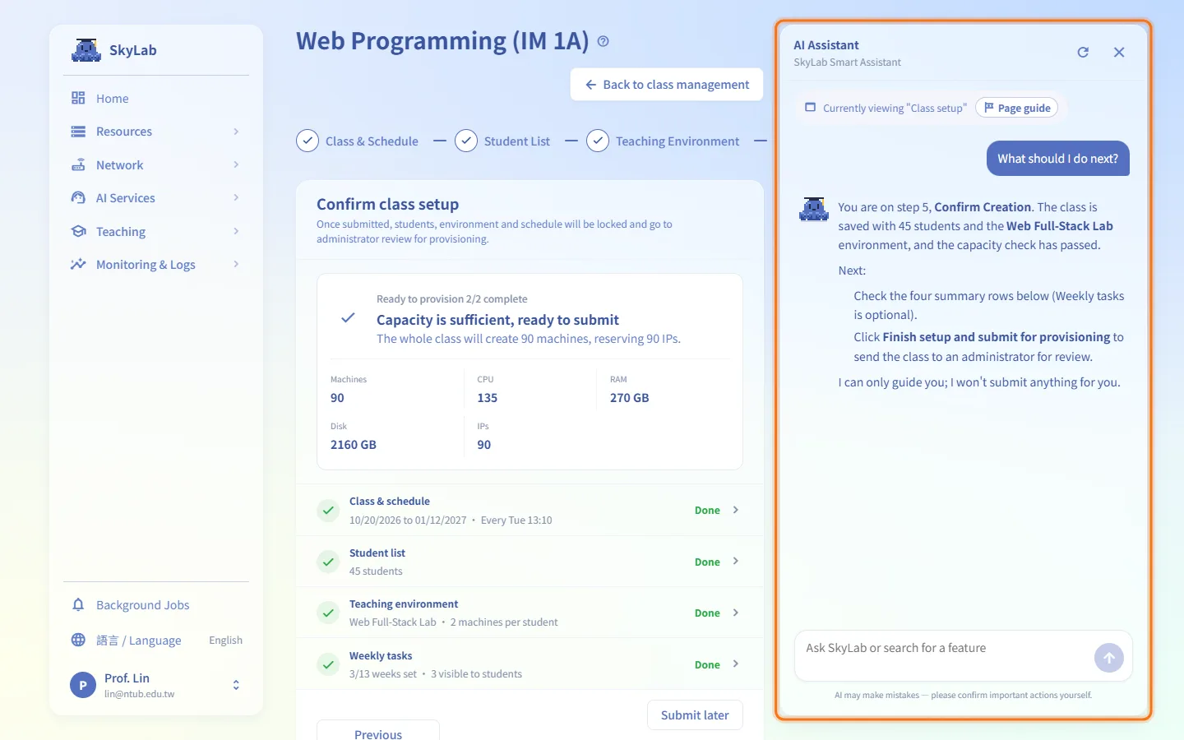1184x740 pixels.
Task: Click the Prof. Lin avatar
Action: click(83, 685)
